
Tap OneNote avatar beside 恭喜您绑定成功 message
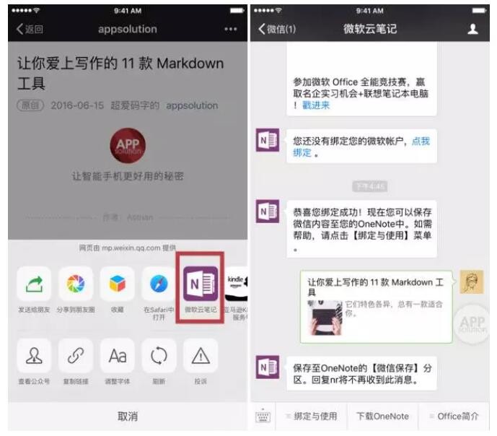click(x=268, y=212)
